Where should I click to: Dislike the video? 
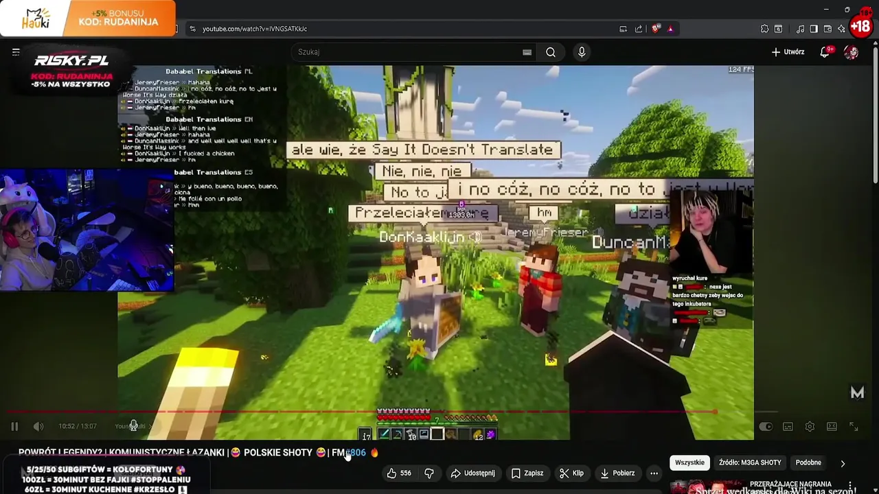tap(429, 473)
